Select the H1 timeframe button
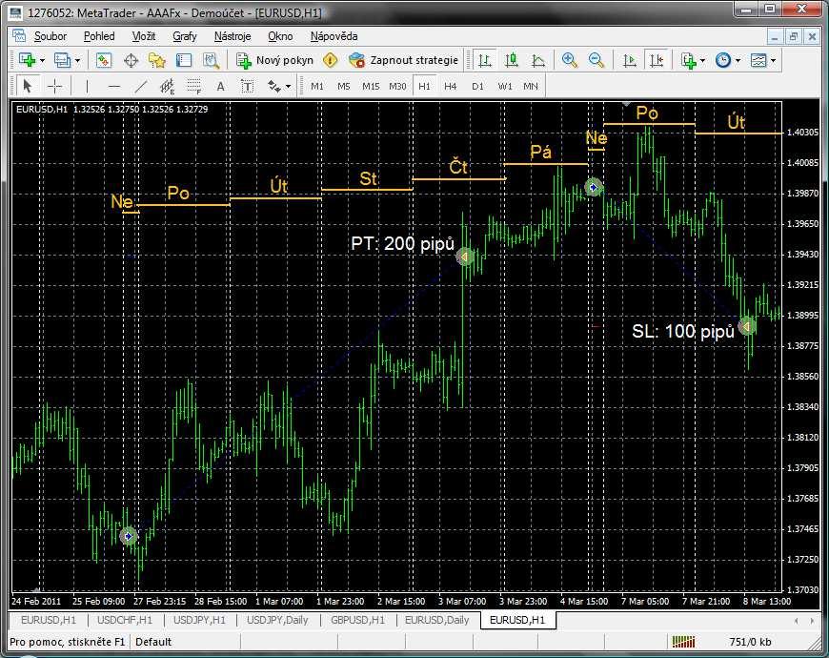This screenshot has width=829, height=658. (424, 86)
